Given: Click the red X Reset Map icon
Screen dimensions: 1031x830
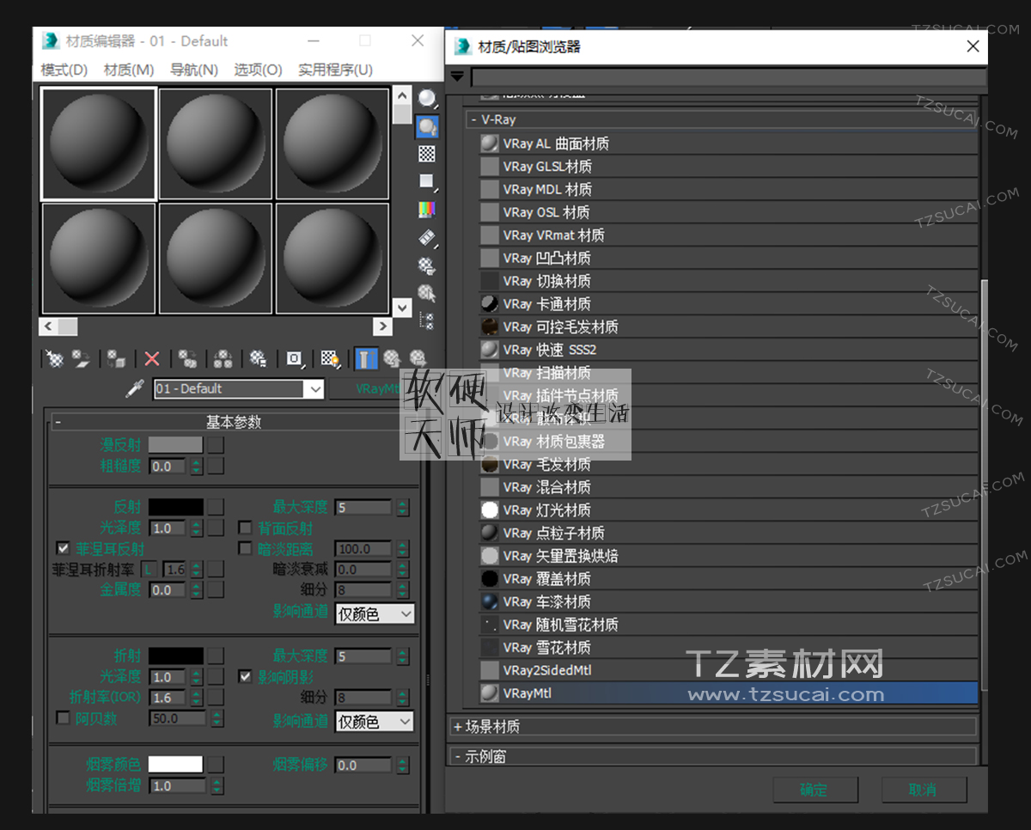Looking at the screenshot, I should [x=152, y=358].
